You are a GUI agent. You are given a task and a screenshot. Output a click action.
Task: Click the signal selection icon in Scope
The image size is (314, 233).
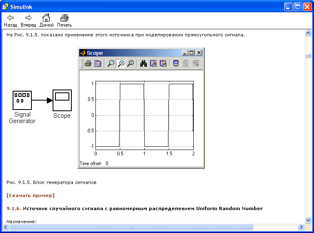click(196, 64)
